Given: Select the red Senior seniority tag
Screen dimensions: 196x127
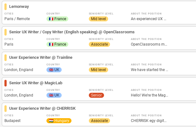Looking at the screenshot, I should point(96,95).
